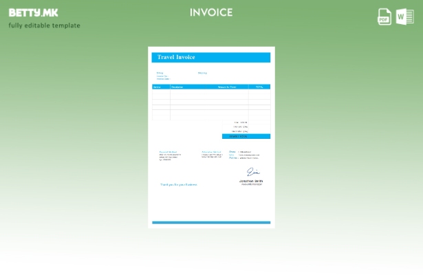Click the TOTAL column header

tap(259, 87)
